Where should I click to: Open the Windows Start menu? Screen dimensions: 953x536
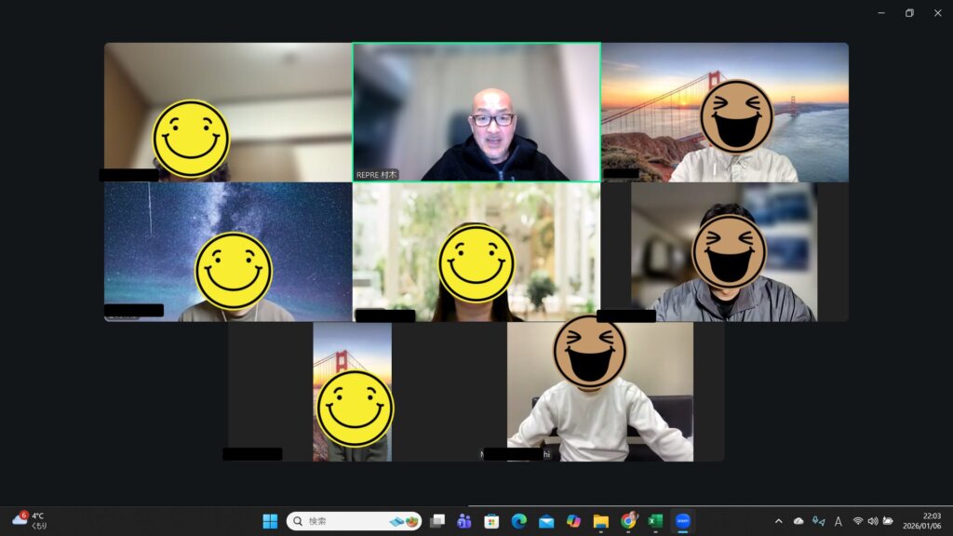(x=270, y=521)
